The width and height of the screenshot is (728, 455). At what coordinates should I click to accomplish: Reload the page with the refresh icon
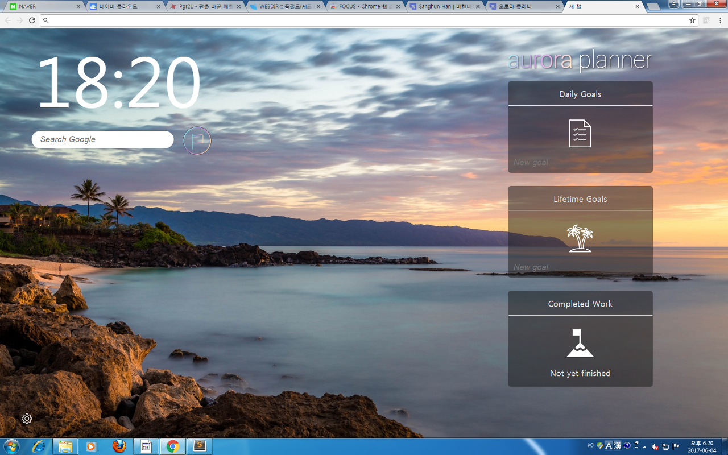[x=32, y=20]
